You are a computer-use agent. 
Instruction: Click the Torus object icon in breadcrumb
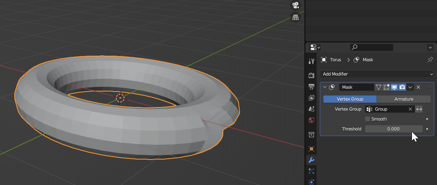tap(323, 60)
